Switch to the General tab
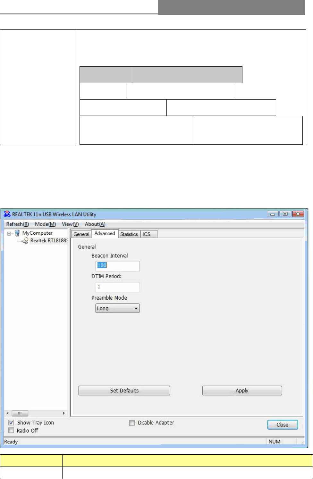Viewport: 313px width, 479px height. pyautogui.click(x=81, y=234)
